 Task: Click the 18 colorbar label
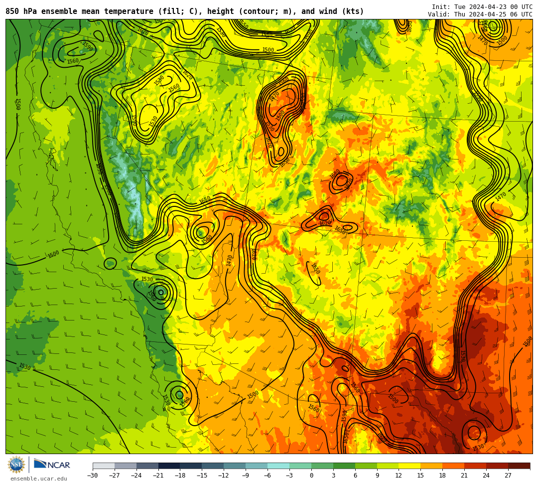point(443,476)
